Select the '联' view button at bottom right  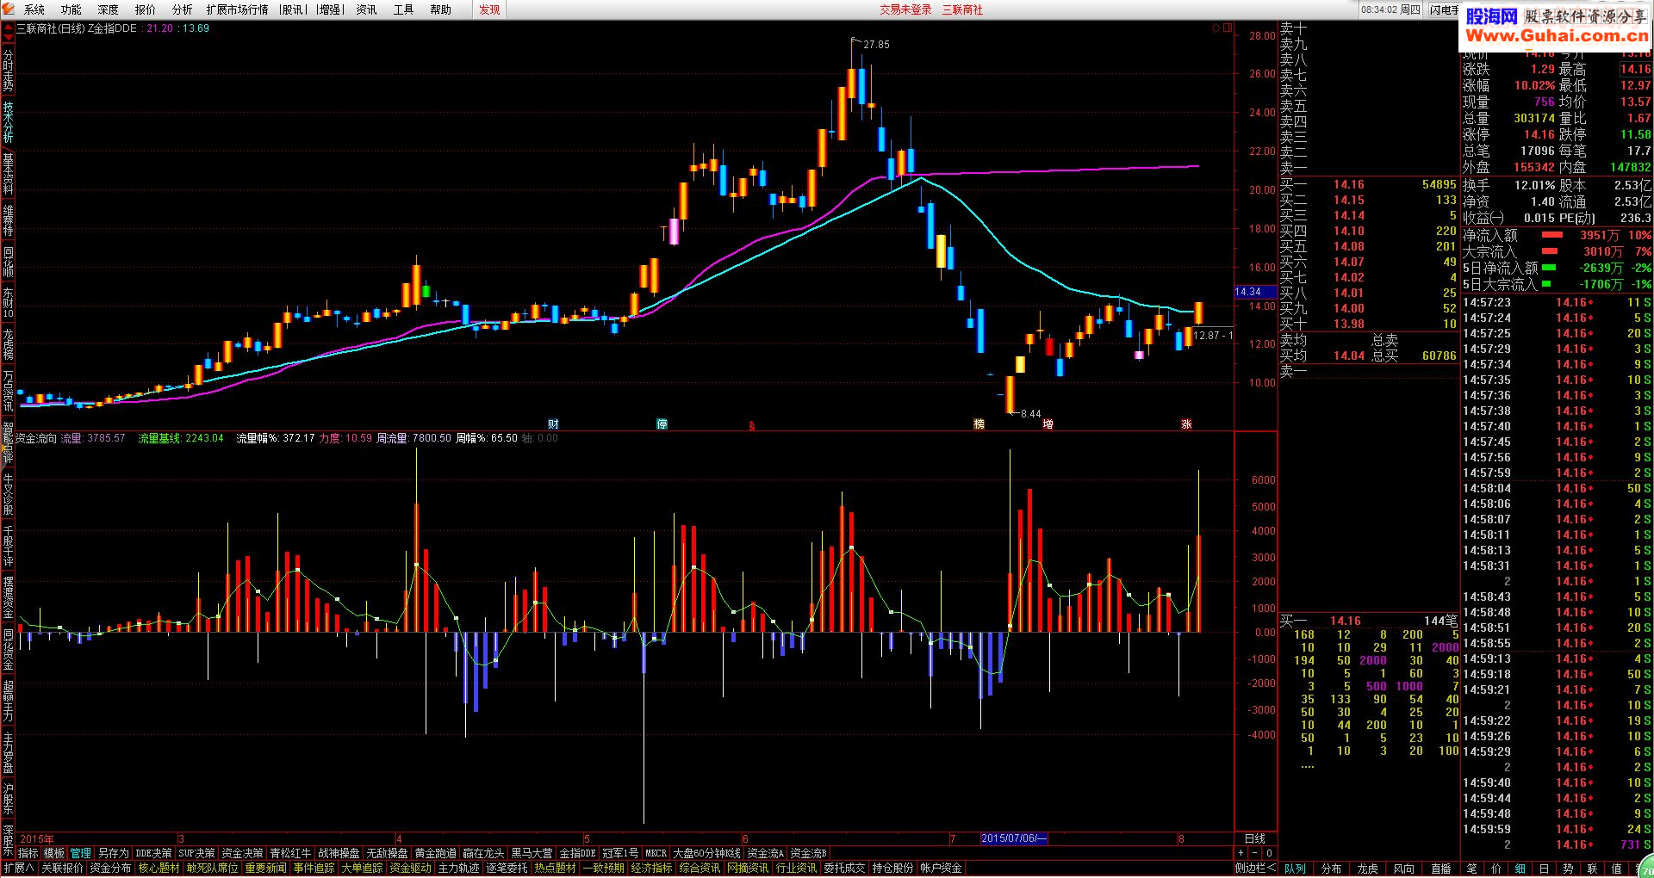pos(1592,869)
